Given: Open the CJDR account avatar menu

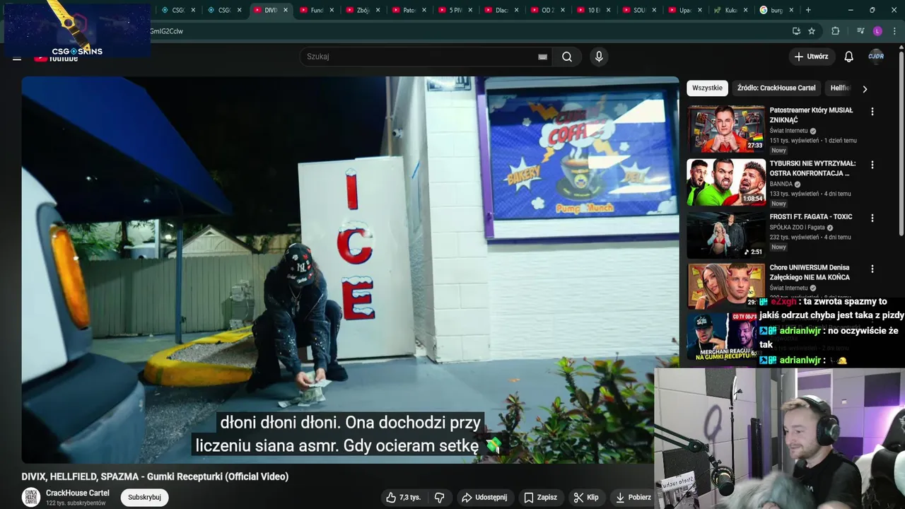Looking at the screenshot, I should coord(876,57).
